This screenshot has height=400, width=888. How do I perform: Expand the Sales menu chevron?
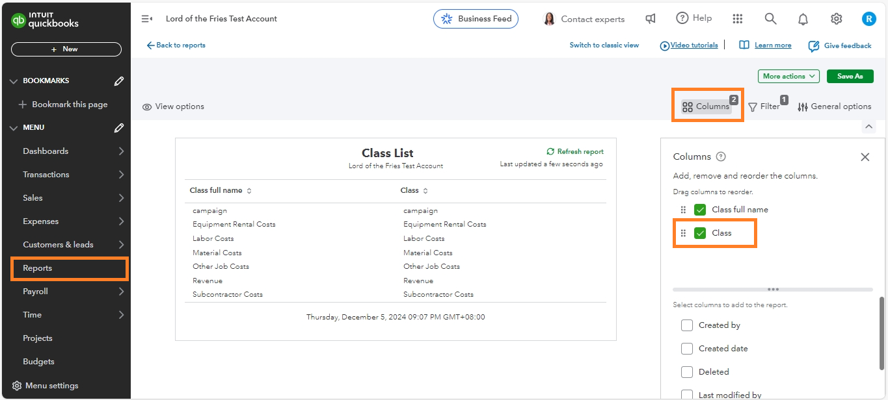pyautogui.click(x=121, y=198)
